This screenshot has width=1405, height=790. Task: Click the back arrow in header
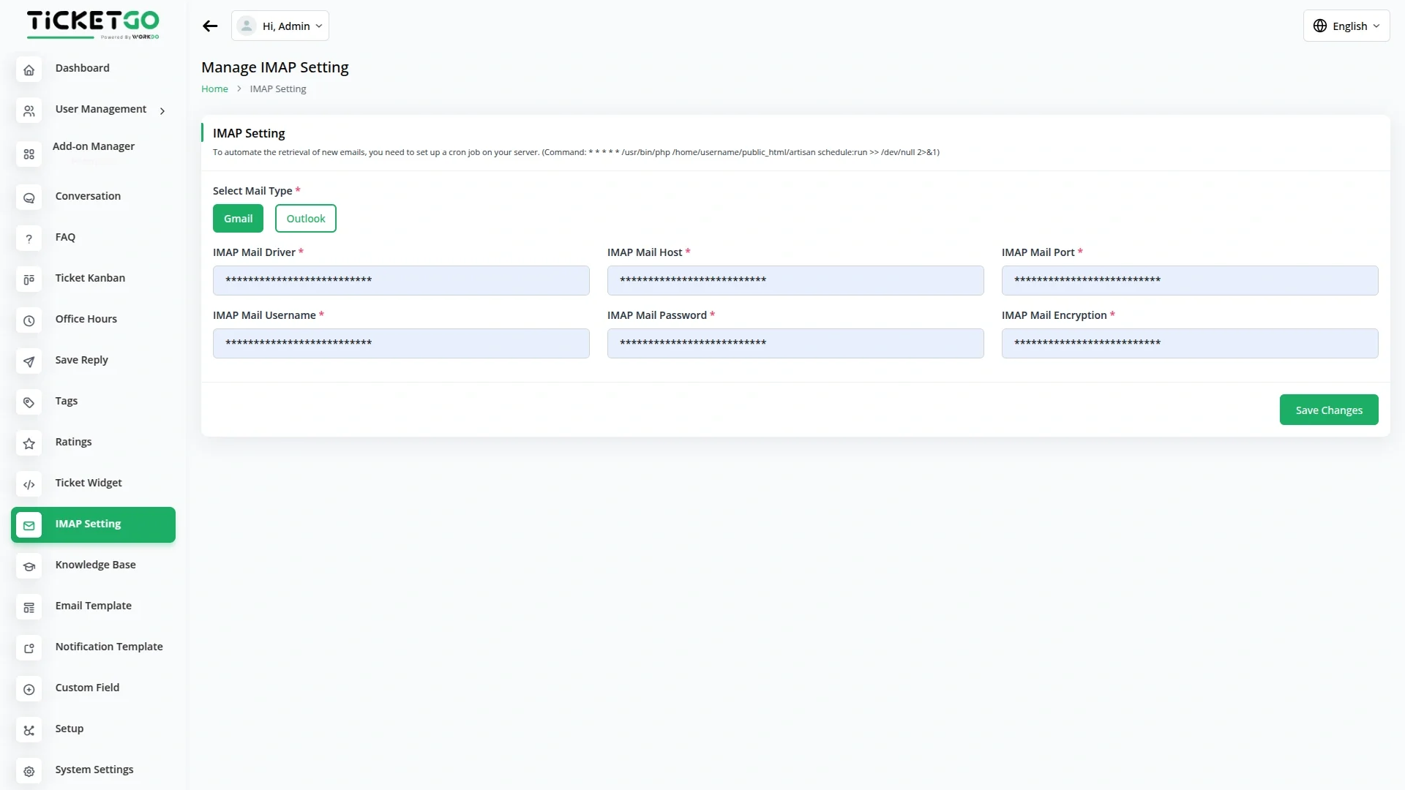click(x=210, y=26)
